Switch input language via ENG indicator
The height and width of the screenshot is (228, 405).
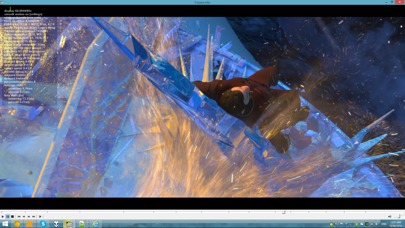pyautogui.click(x=384, y=224)
